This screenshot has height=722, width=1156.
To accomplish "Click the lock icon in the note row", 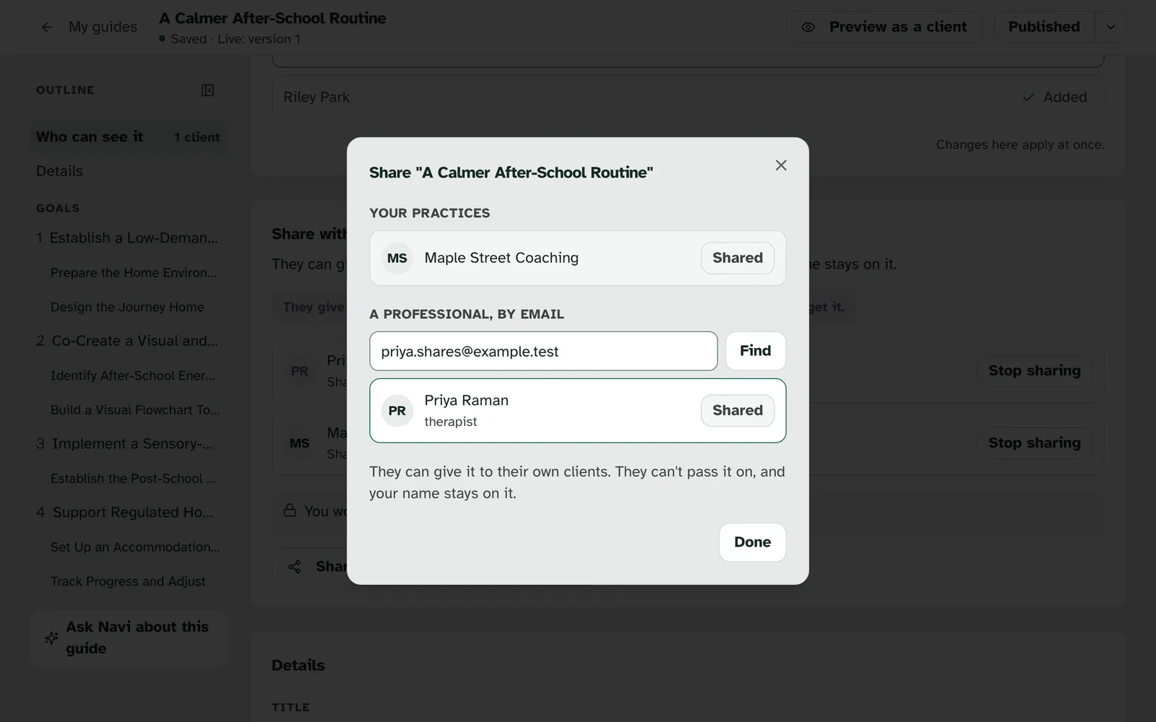I will (290, 510).
